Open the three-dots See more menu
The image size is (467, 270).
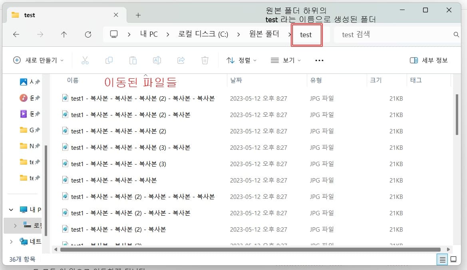click(x=319, y=60)
